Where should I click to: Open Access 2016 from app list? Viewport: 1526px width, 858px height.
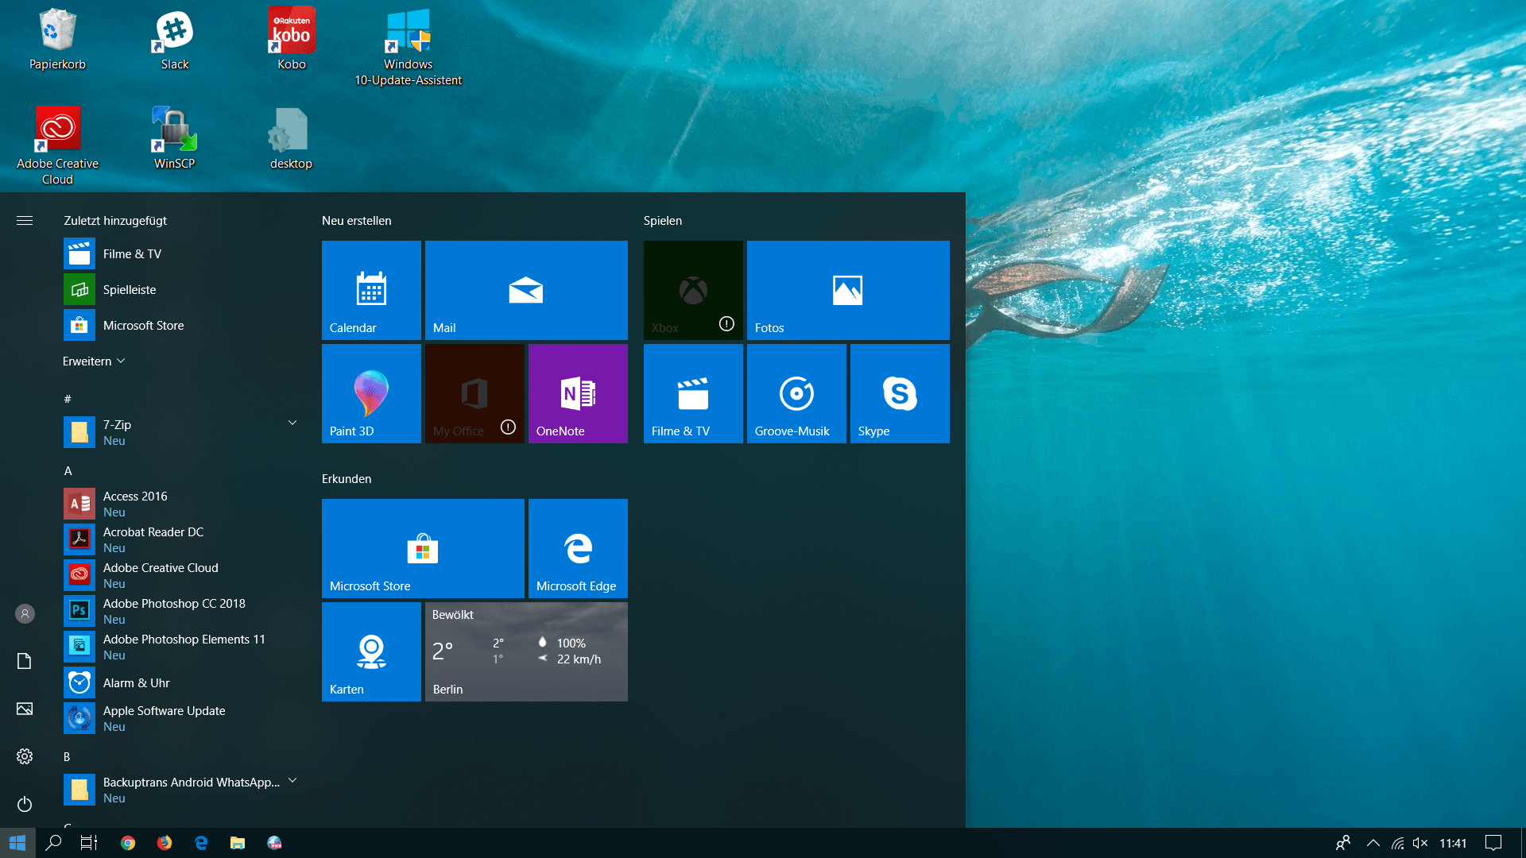coord(181,504)
